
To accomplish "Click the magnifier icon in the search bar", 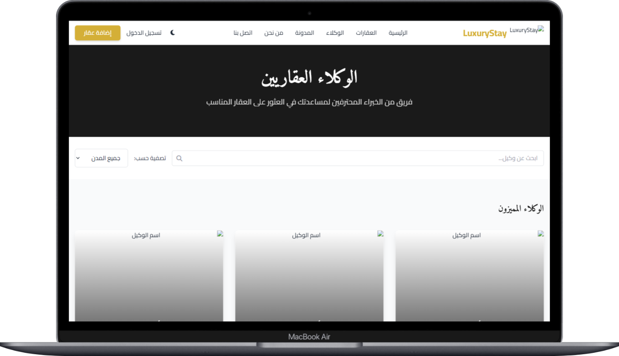I will pos(179,158).
